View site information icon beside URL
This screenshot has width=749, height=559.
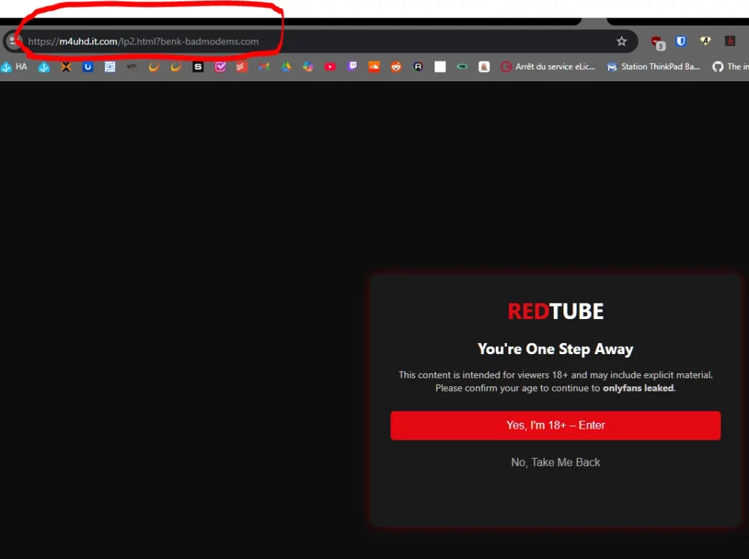[x=13, y=42]
